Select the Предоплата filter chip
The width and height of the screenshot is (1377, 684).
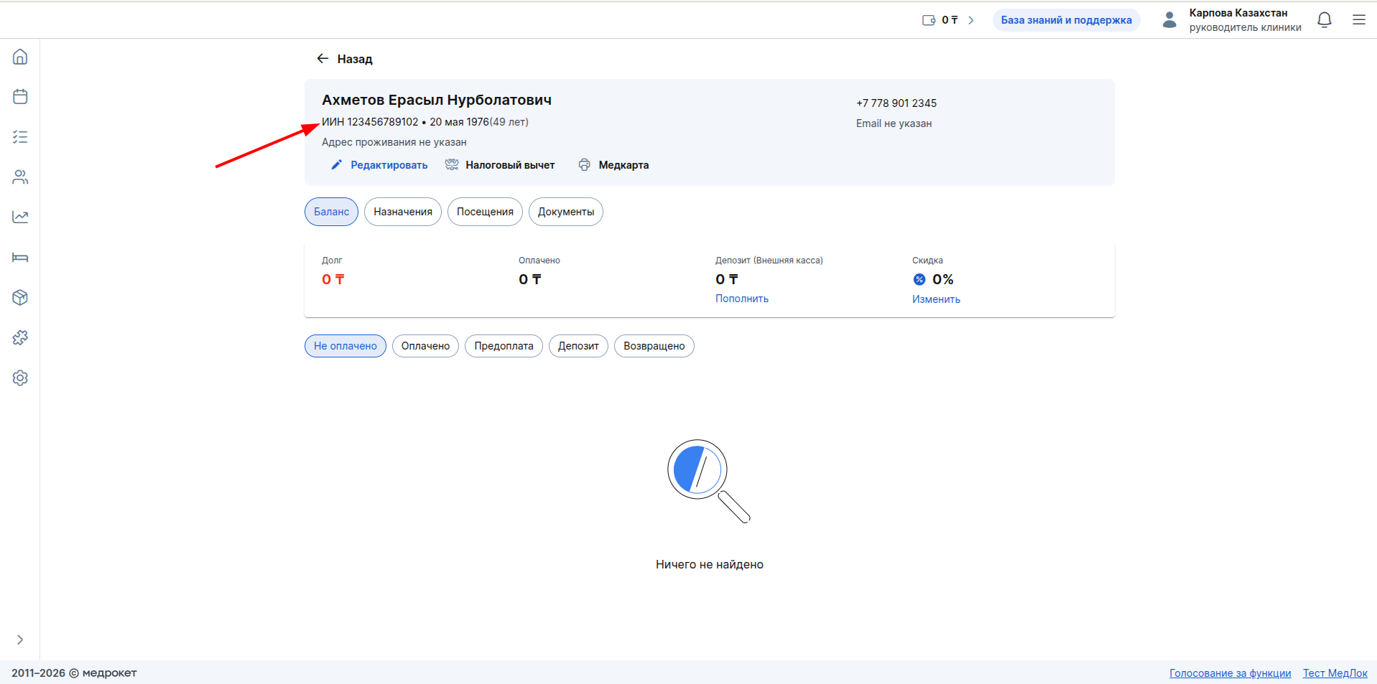[x=504, y=346]
